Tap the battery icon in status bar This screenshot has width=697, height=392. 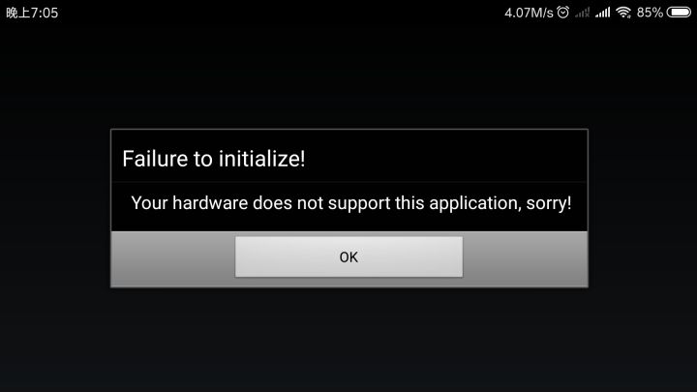679,13
